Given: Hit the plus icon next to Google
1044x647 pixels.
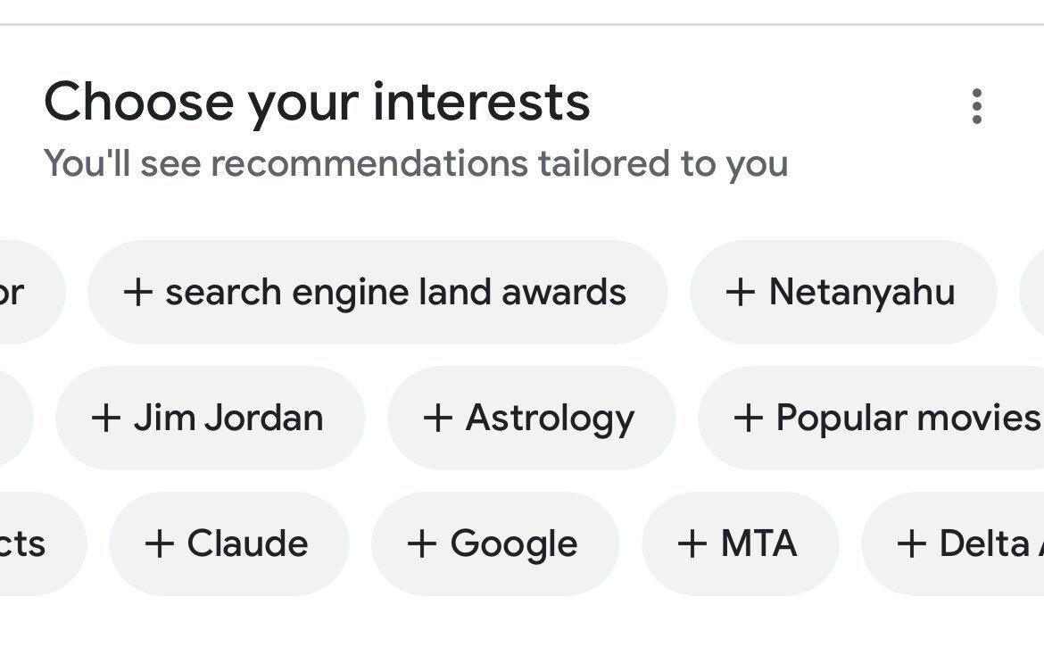Looking at the screenshot, I should tap(422, 543).
